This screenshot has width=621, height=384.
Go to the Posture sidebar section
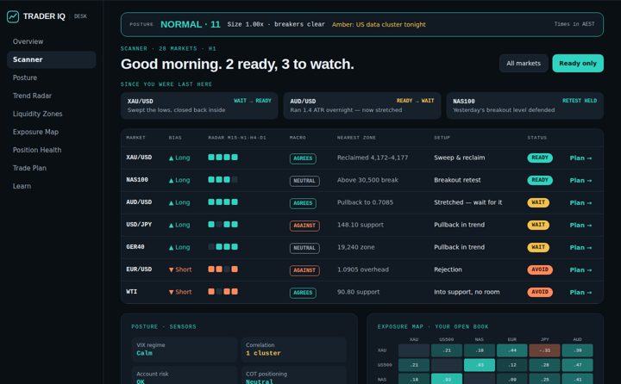click(x=25, y=77)
